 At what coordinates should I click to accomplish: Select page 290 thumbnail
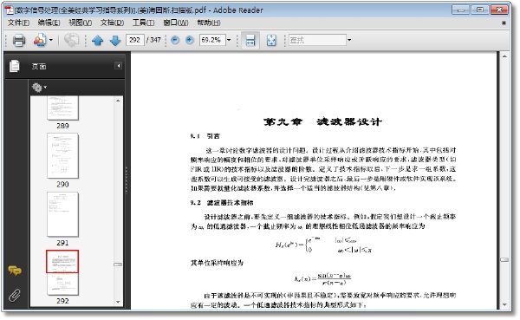tap(62, 156)
